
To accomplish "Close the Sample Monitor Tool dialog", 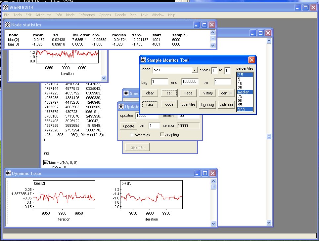I will point(251,60).
